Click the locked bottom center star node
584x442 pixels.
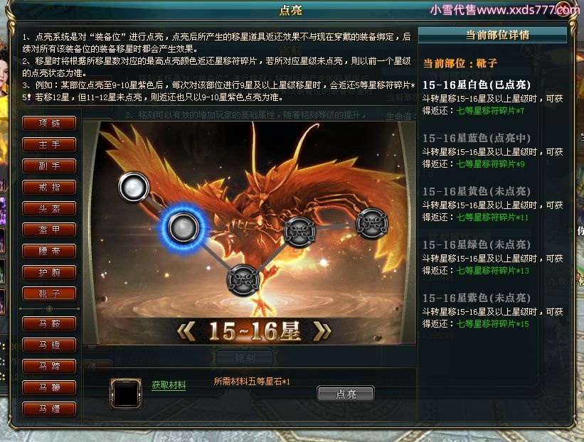click(243, 280)
